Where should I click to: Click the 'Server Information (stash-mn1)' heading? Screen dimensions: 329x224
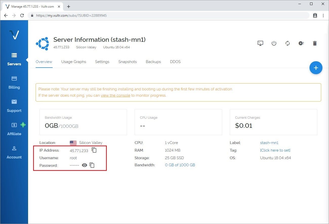pyautogui.click(x=99, y=40)
